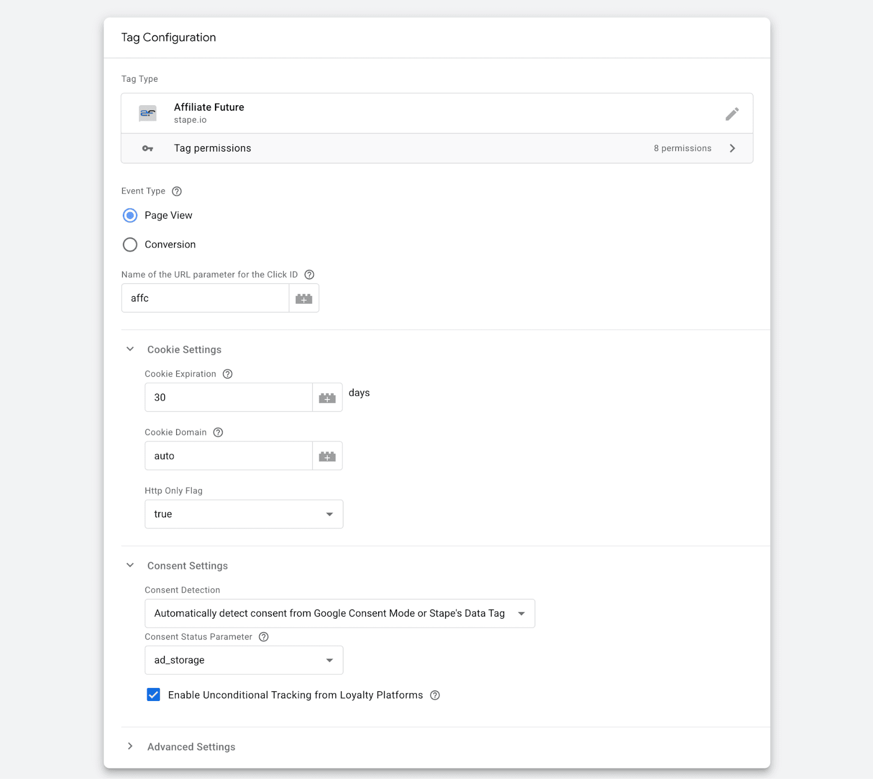Click the help icon next to Event Type
This screenshot has height=779, width=873.
tap(176, 191)
